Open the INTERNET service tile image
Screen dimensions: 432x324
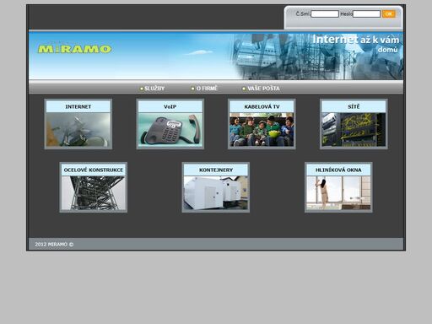(x=78, y=130)
